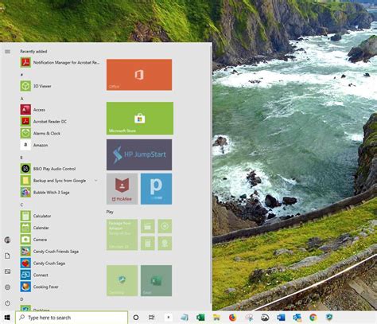Open Firefox from the taskbar
The height and width of the screenshot is (324, 377).
coord(232,318)
